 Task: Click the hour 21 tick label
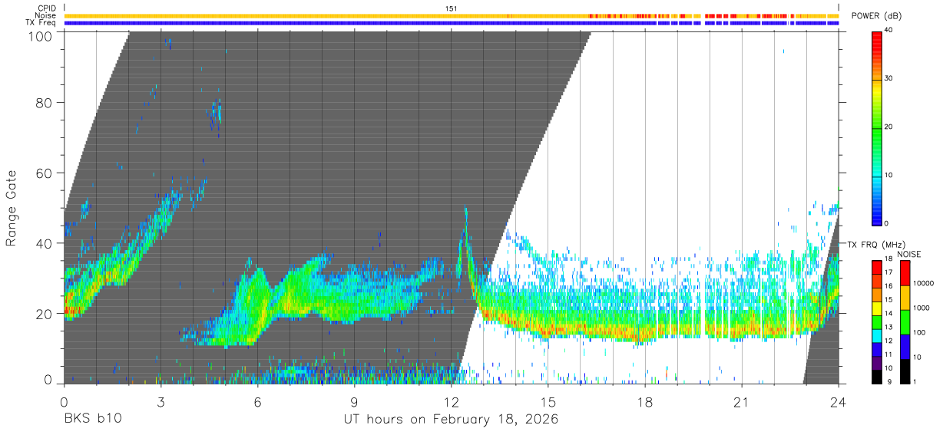742,401
